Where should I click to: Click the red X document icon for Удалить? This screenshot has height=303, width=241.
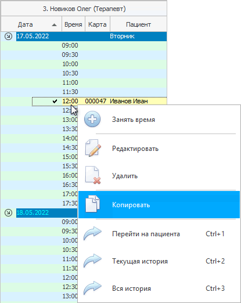click(93, 175)
